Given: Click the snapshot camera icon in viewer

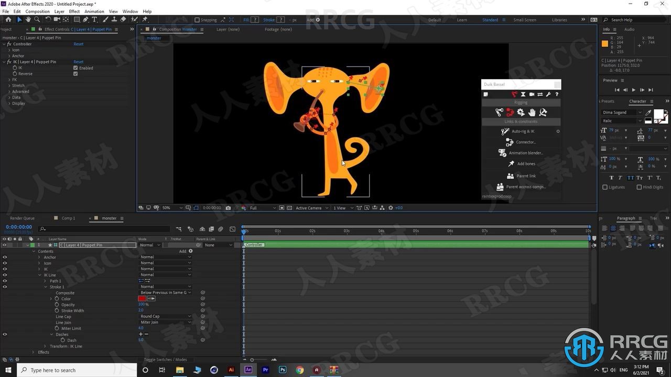Looking at the screenshot, I should pyautogui.click(x=228, y=208).
